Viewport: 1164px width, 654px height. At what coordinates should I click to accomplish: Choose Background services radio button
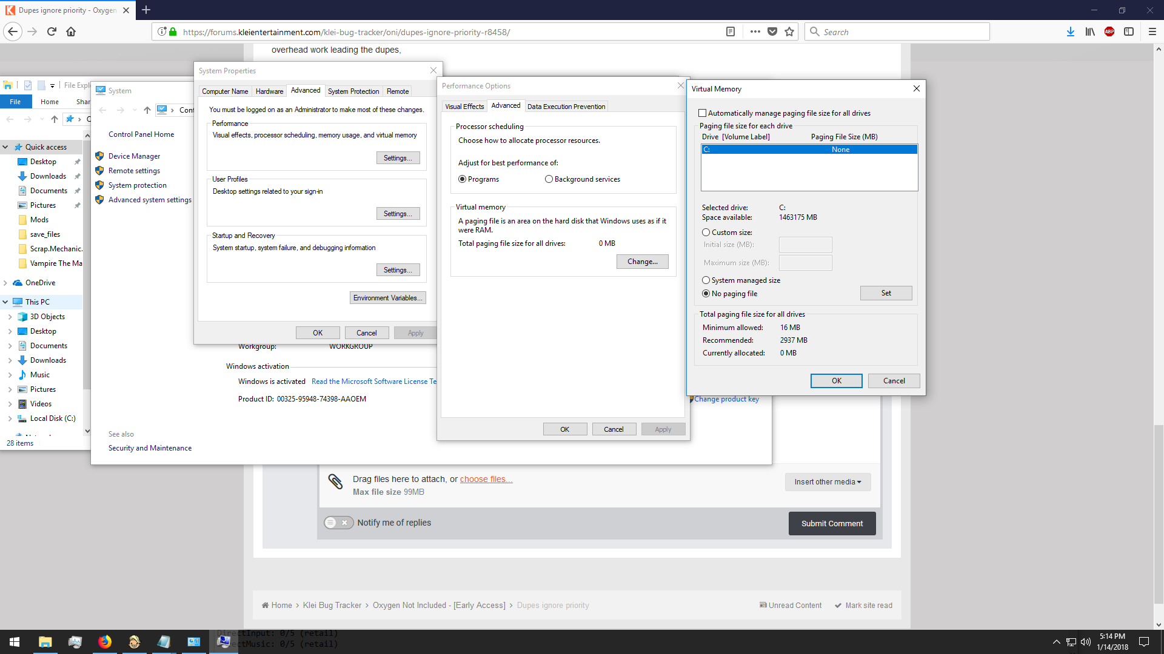pos(549,179)
